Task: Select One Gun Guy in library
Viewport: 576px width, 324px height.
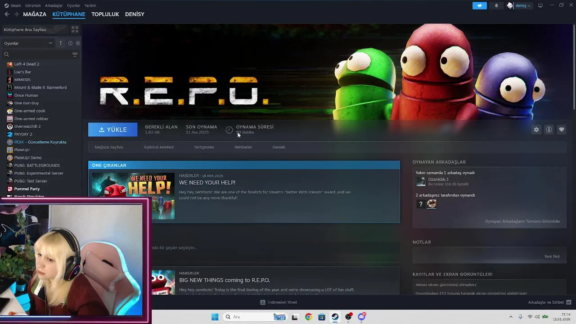Action: [27, 103]
